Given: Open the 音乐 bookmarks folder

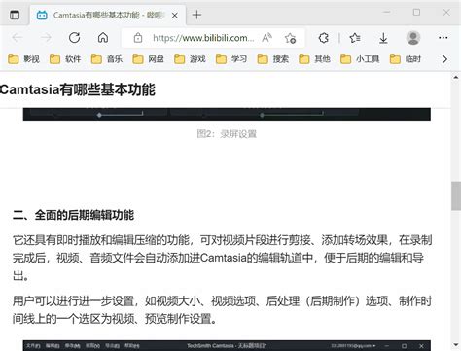Looking at the screenshot, I should coord(107,59).
